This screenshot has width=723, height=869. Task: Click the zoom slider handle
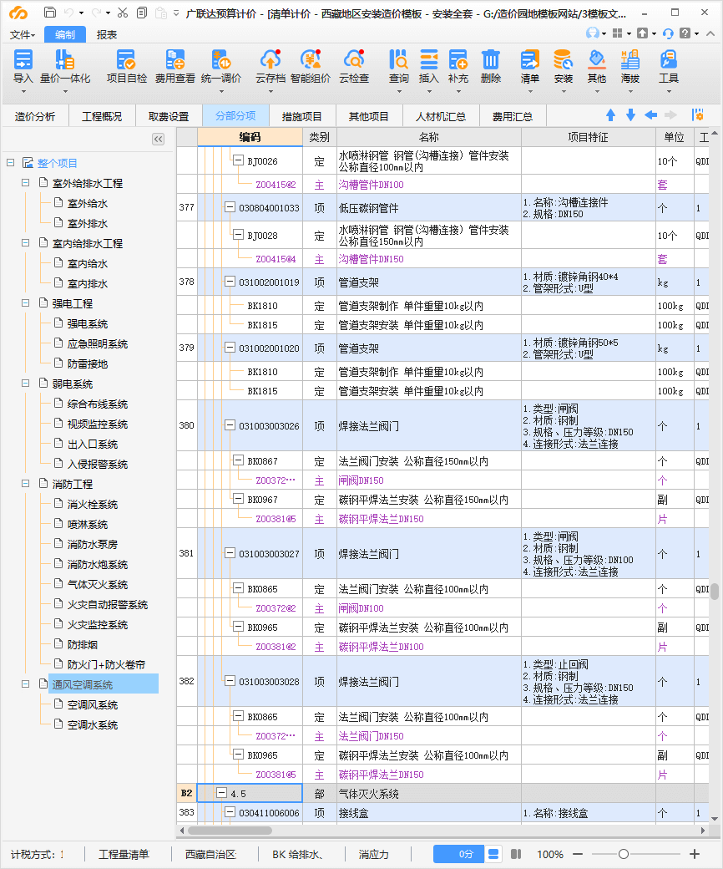[624, 854]
